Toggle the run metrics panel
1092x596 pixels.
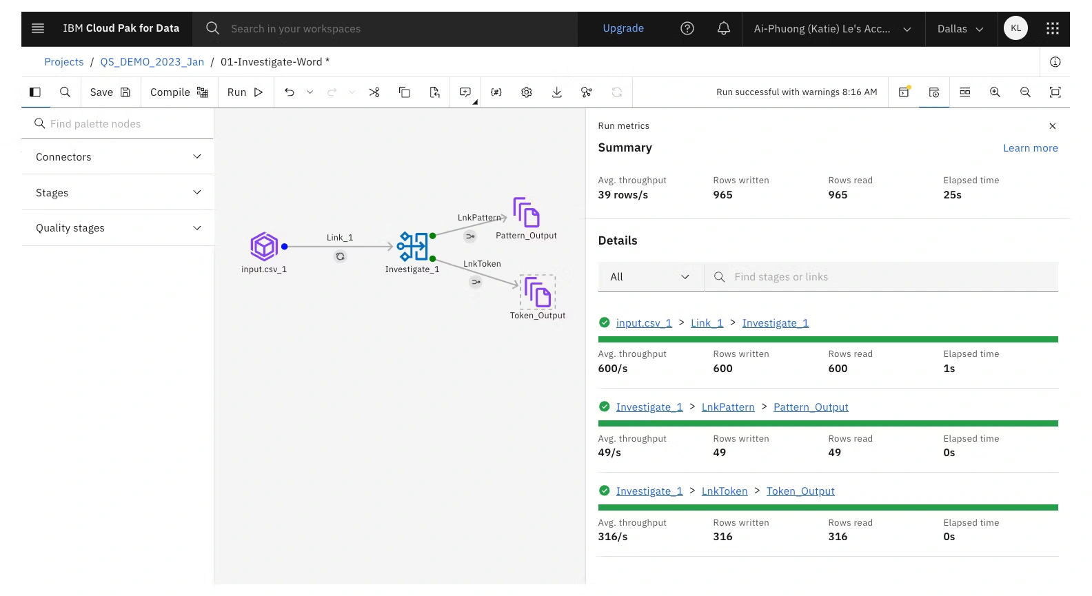tap(934, 92)
